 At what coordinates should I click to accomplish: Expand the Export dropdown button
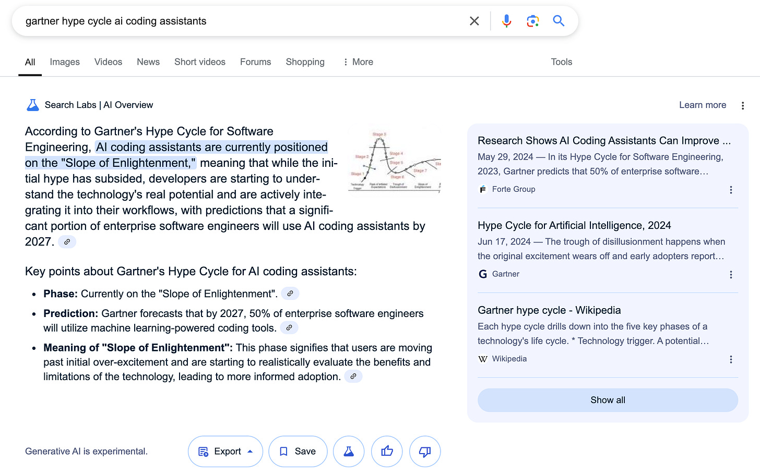click(225, 452)
